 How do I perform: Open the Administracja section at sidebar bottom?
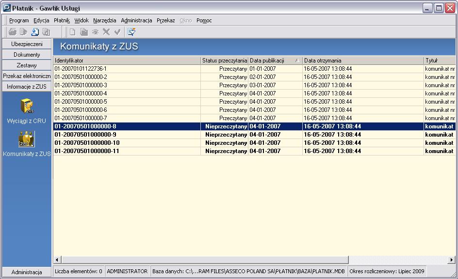27,272
